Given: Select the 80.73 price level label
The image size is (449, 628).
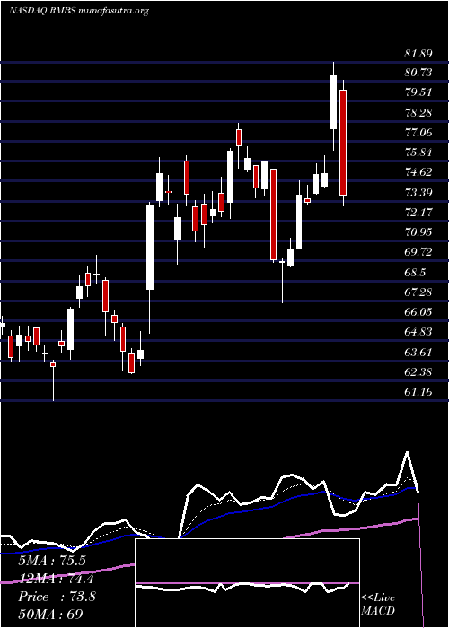Looking at the screenshot, I should click(x=418, y=73).
